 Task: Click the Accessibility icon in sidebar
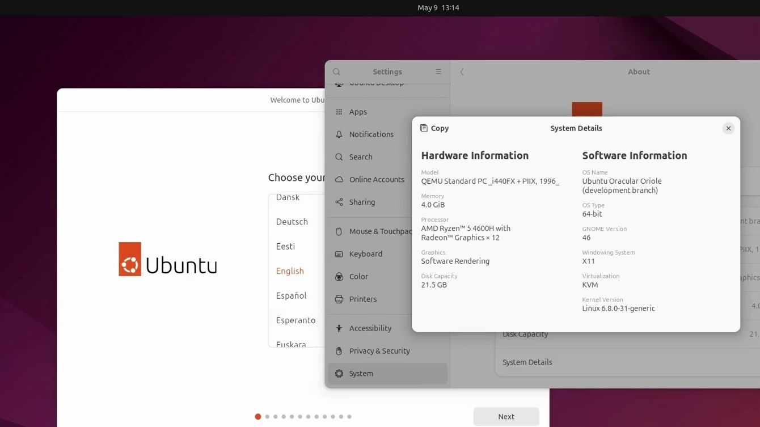339,328
